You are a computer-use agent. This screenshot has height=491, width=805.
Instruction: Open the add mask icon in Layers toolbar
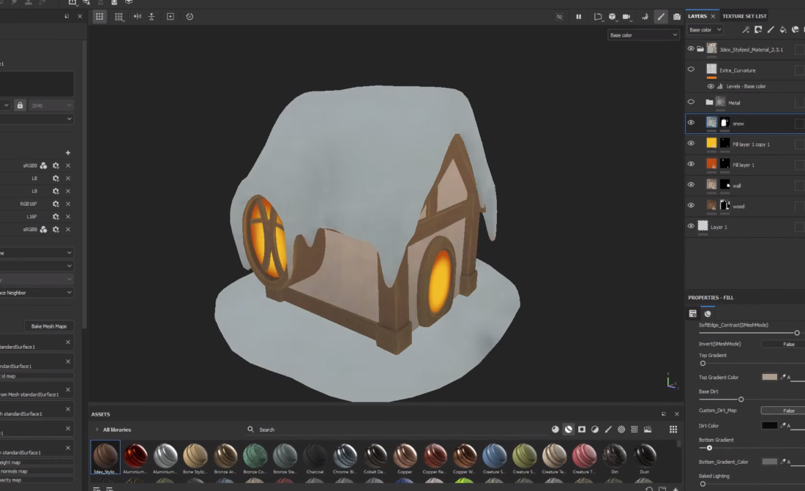pos(757,30)
